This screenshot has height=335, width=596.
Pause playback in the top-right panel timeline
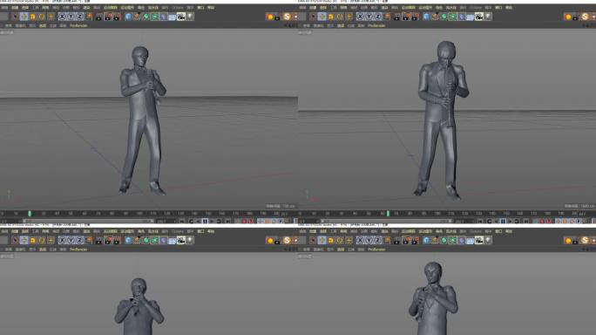[x=503, y=221]
